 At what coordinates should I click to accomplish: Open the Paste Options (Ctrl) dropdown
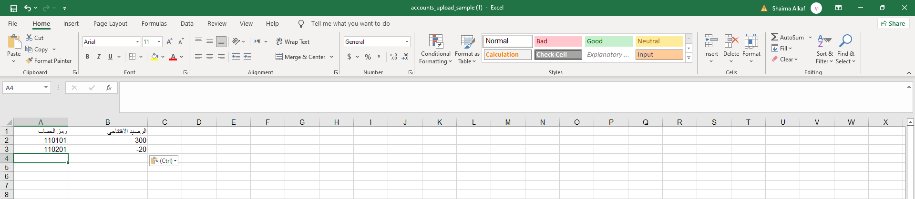[x=164, y=161]
